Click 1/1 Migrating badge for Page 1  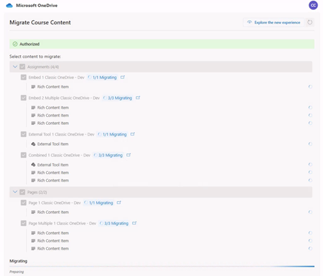pyautogui.click(x=98, y=203)
